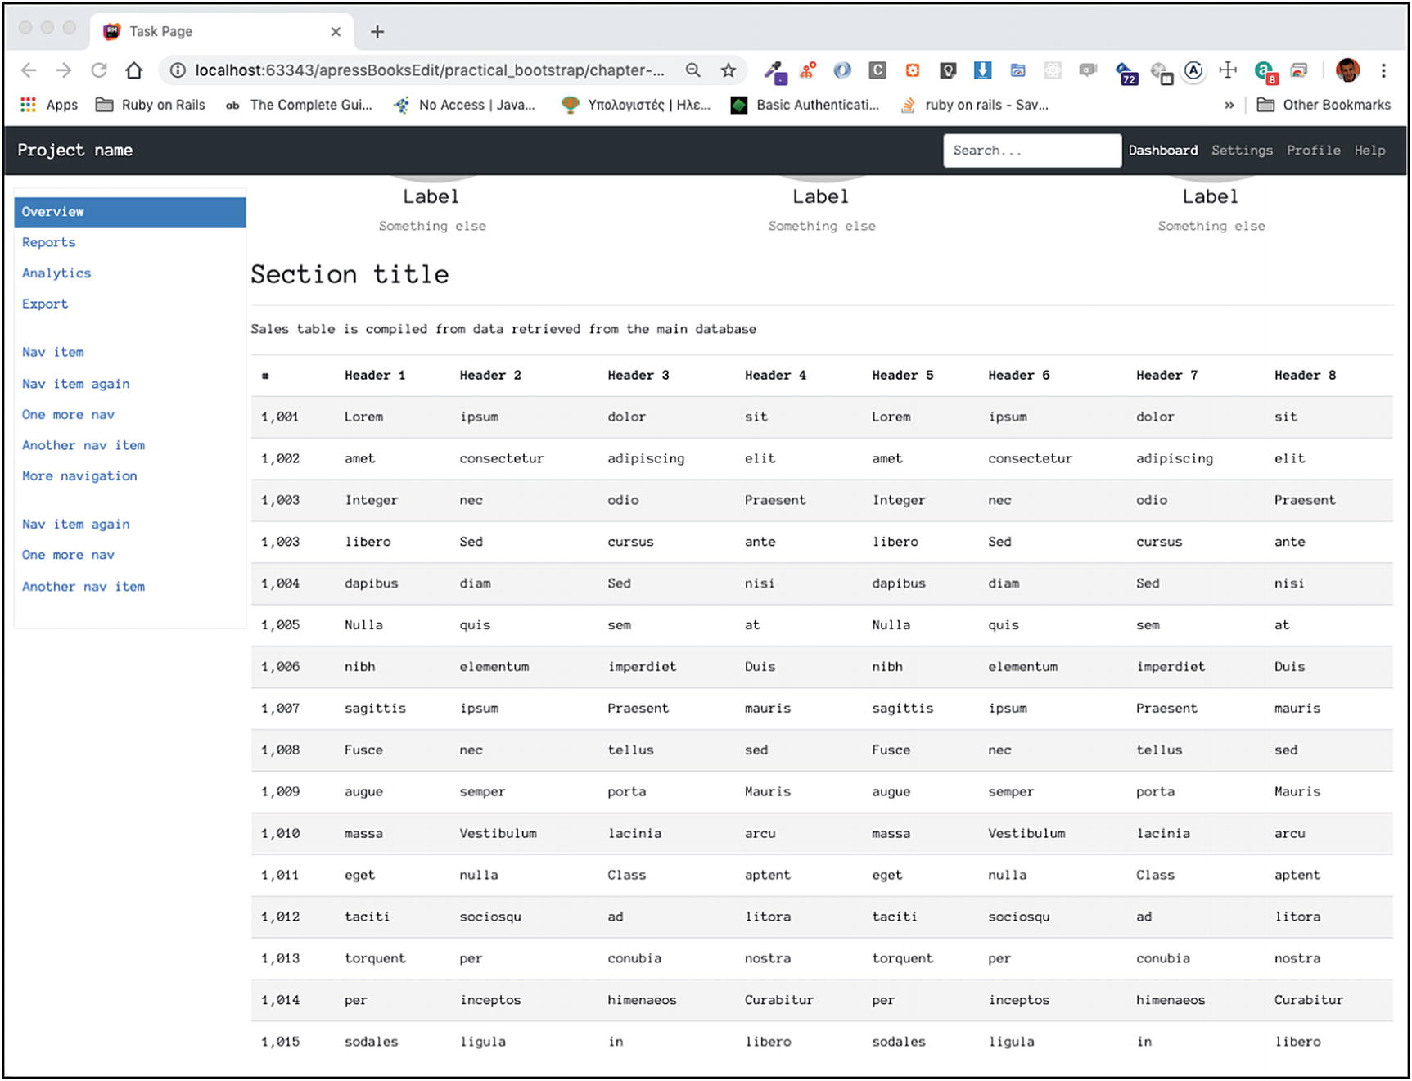Viewport: 1412px width, 1081px height.
Task: Click the zoom magnifier icon in address bar
Action: pos(692,70)
